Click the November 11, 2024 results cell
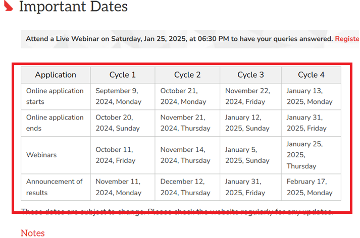This screenshot has width=360, height=238. click(x=120, y=187)
